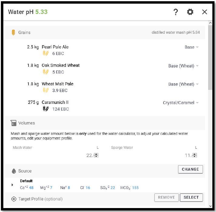Open water calculator settings gear
This screenshot has width=216, height=212.
(190, 12)
